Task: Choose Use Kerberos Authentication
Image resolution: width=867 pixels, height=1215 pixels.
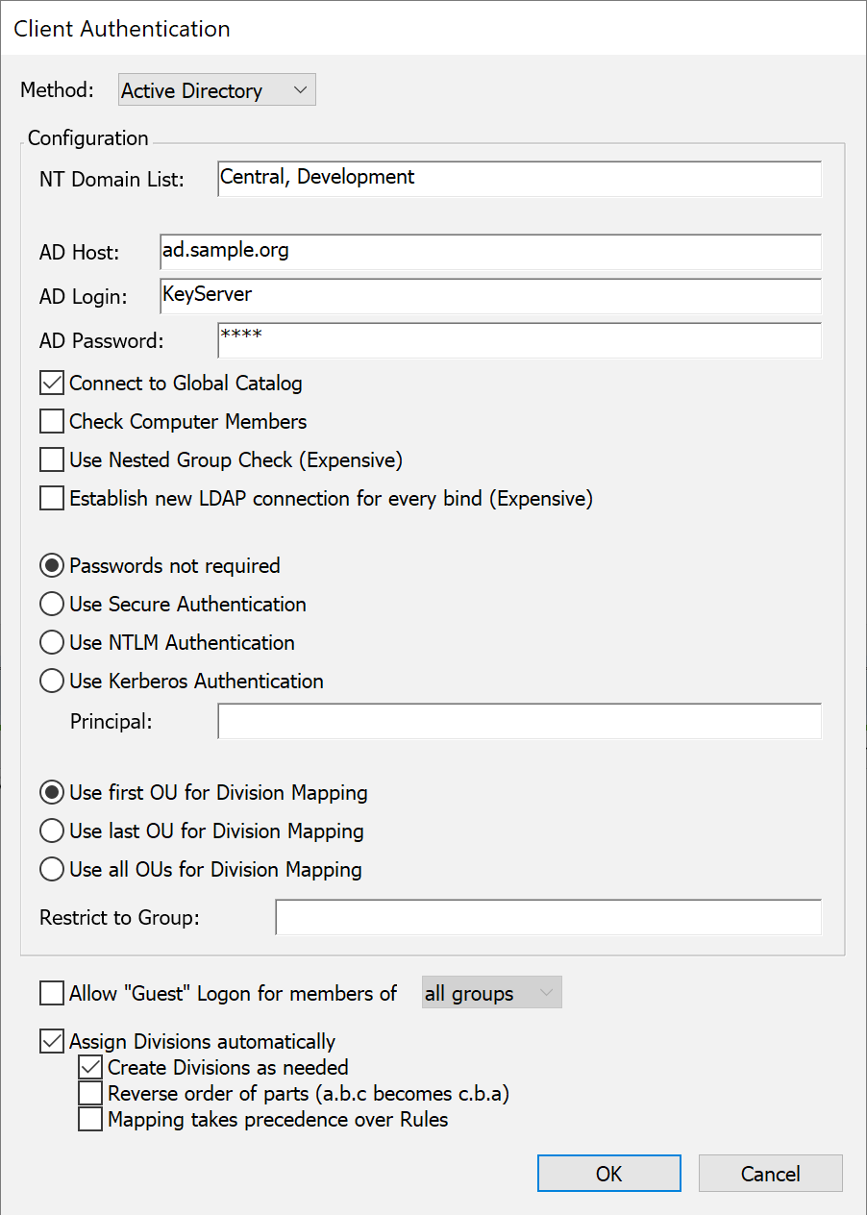Action: (52, 682)
